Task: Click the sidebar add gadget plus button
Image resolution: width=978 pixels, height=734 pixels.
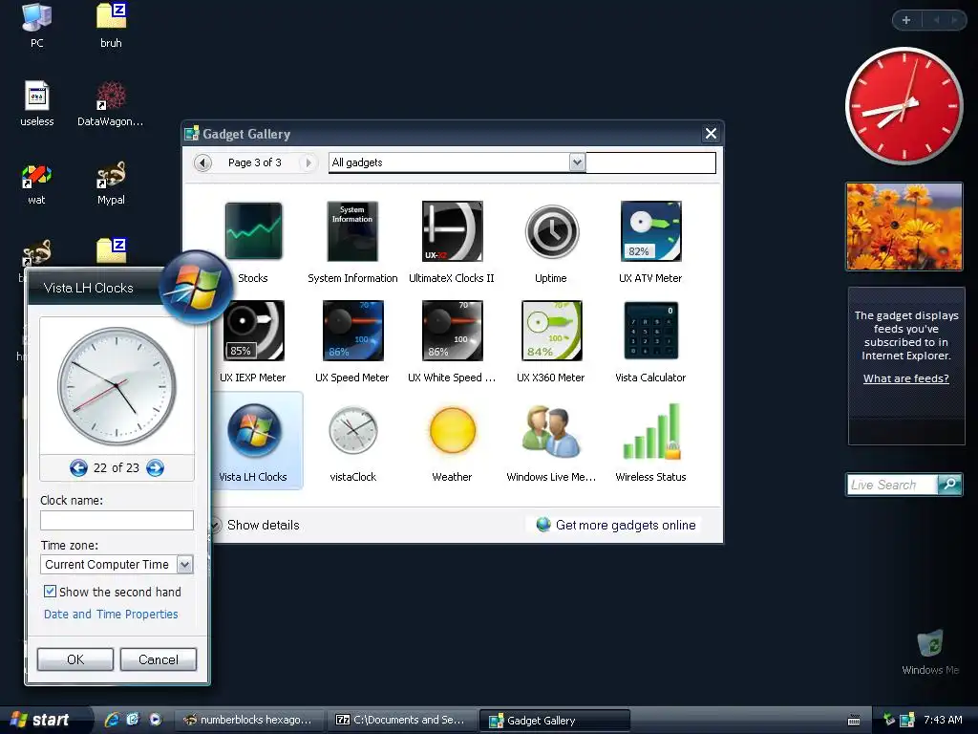Action: (906, 20)
